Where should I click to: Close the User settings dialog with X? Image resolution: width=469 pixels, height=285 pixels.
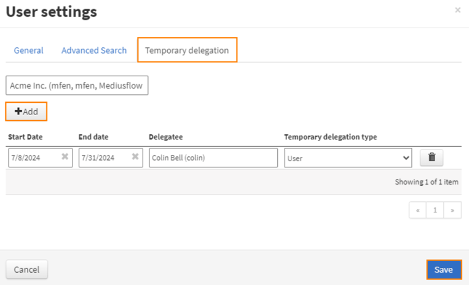457,10
